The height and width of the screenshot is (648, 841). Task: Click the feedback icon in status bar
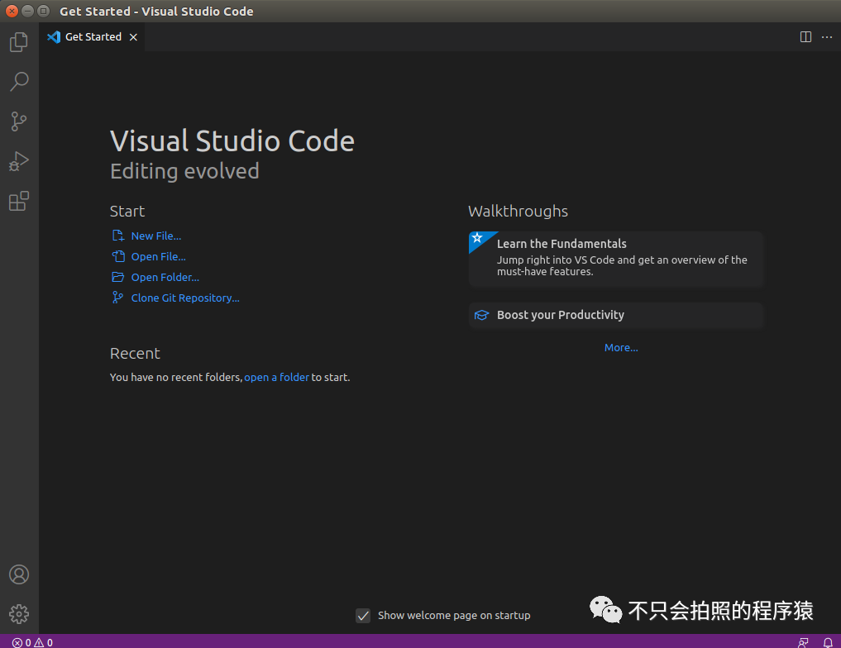[x=803, y=642]
